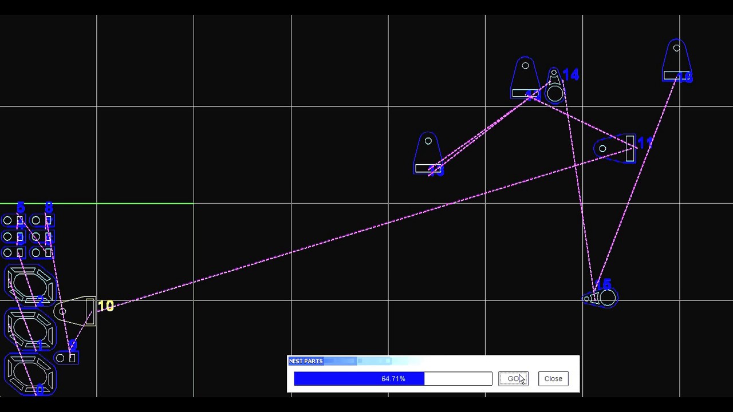Select the bracket part labeled 13
The height and width of the screenshot is (412, 733).
pyautogui.click(x=428, y=153)
